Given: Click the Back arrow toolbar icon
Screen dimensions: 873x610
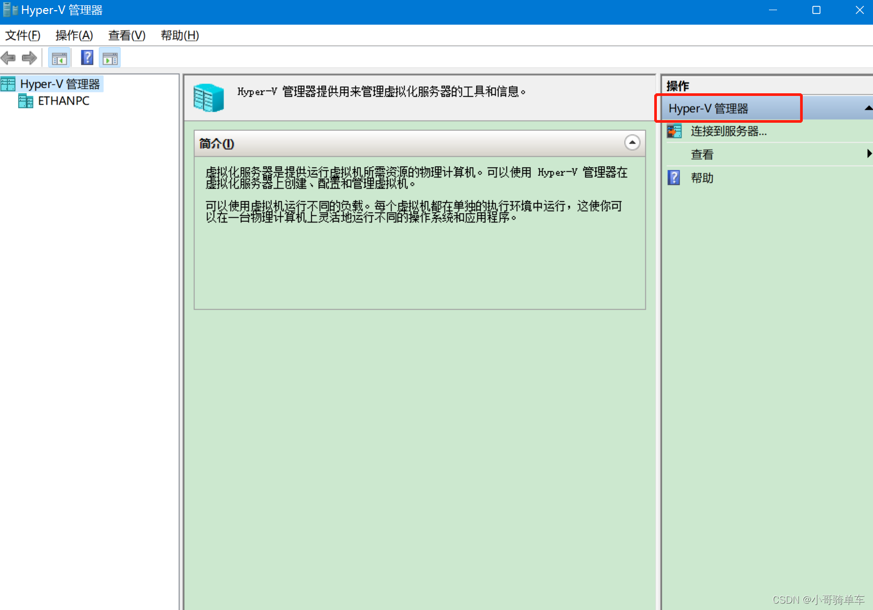Looking at the screenshot, I should pos(8,57).
